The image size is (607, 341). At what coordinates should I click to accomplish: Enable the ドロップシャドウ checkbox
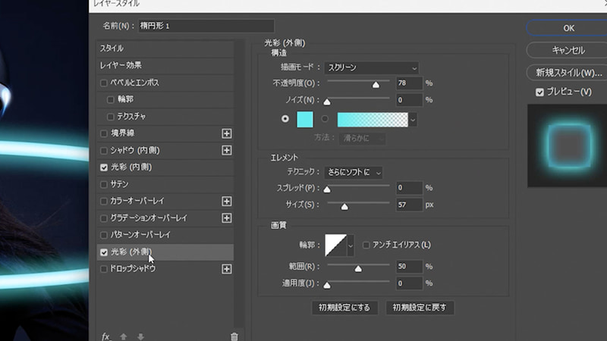103,269
